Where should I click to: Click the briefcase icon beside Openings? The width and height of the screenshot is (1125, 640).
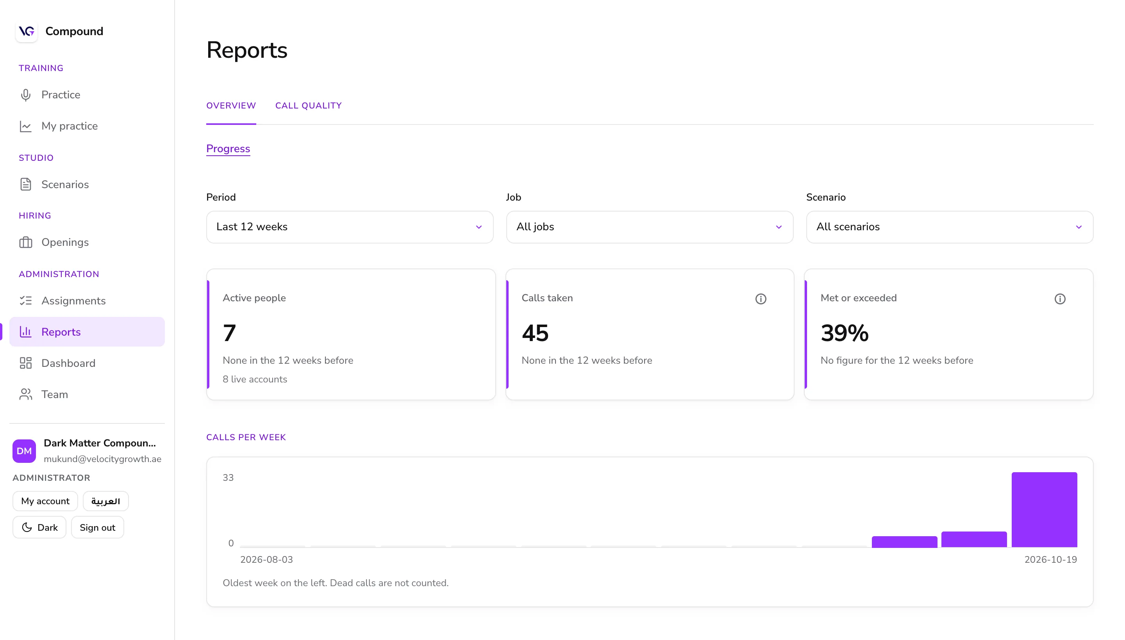click(25, 242)
